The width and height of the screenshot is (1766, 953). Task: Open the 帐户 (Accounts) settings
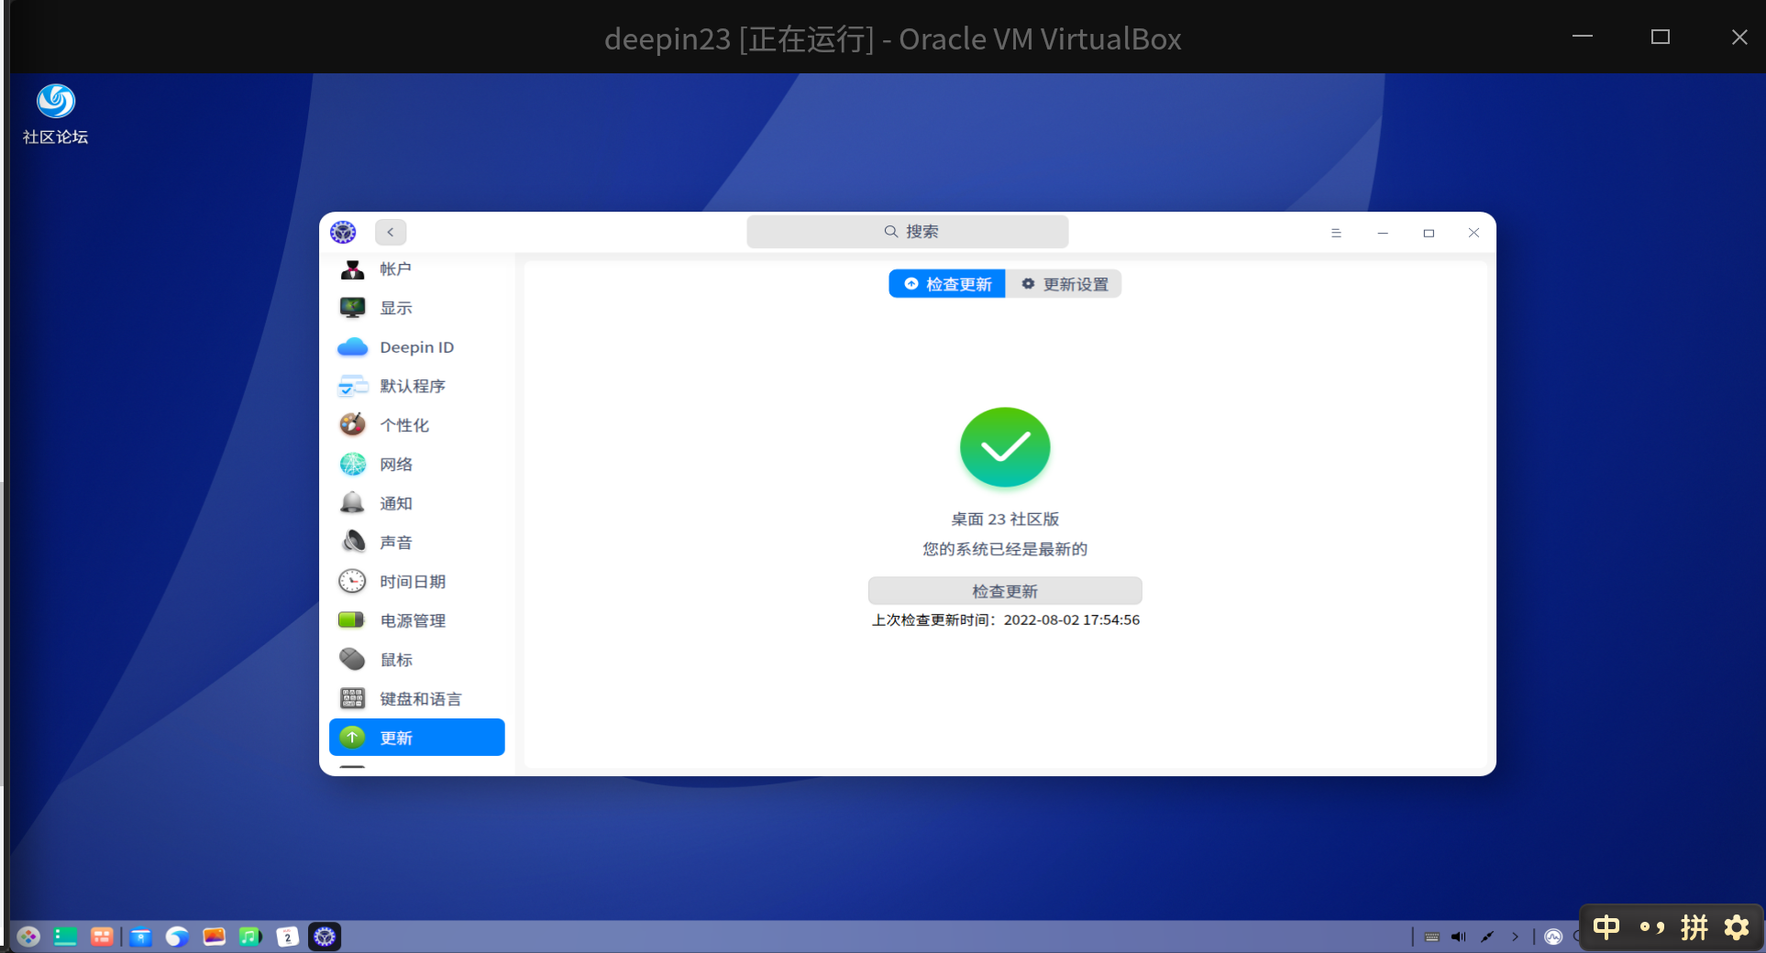(x=416, y=269)
